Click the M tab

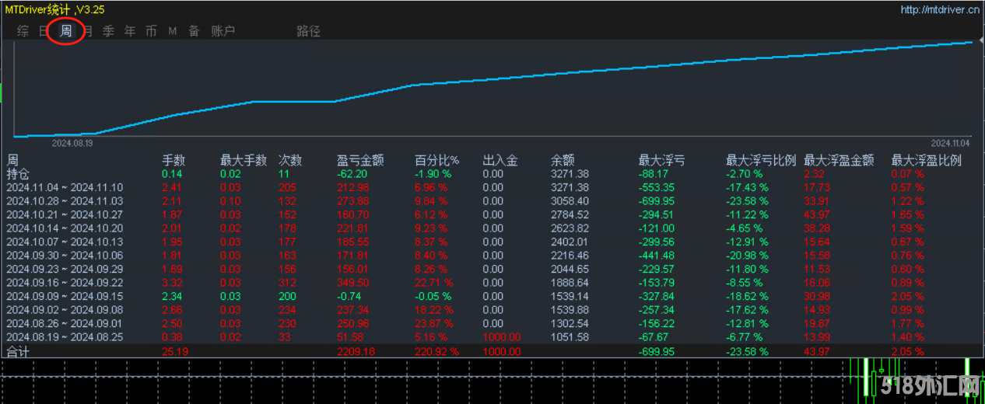pos(173,31)
